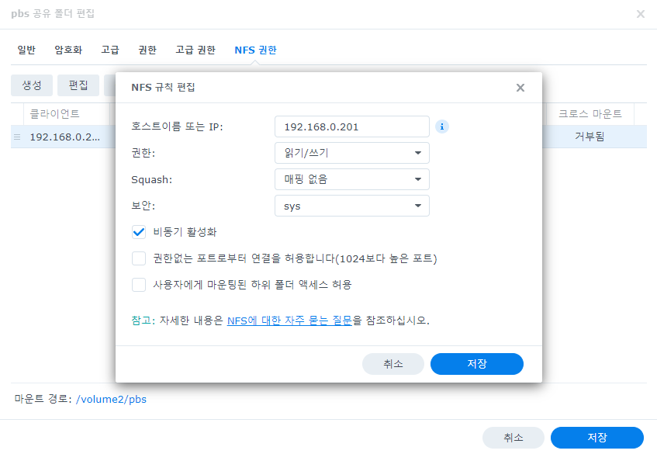The height and width of the screenshot is (454, 657).
Task: Enable 권한없는 포트로부터 연결 허용 checkbox
Action: tap(139, 258)
